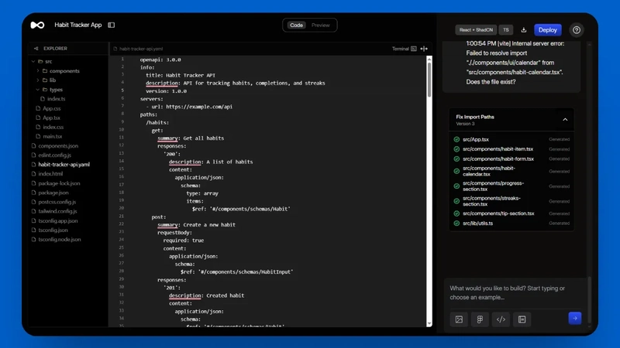The width and height of the screenshot is (620, 348).
Task: Click line number 21 in the gutter
Action: click(122, 217)
